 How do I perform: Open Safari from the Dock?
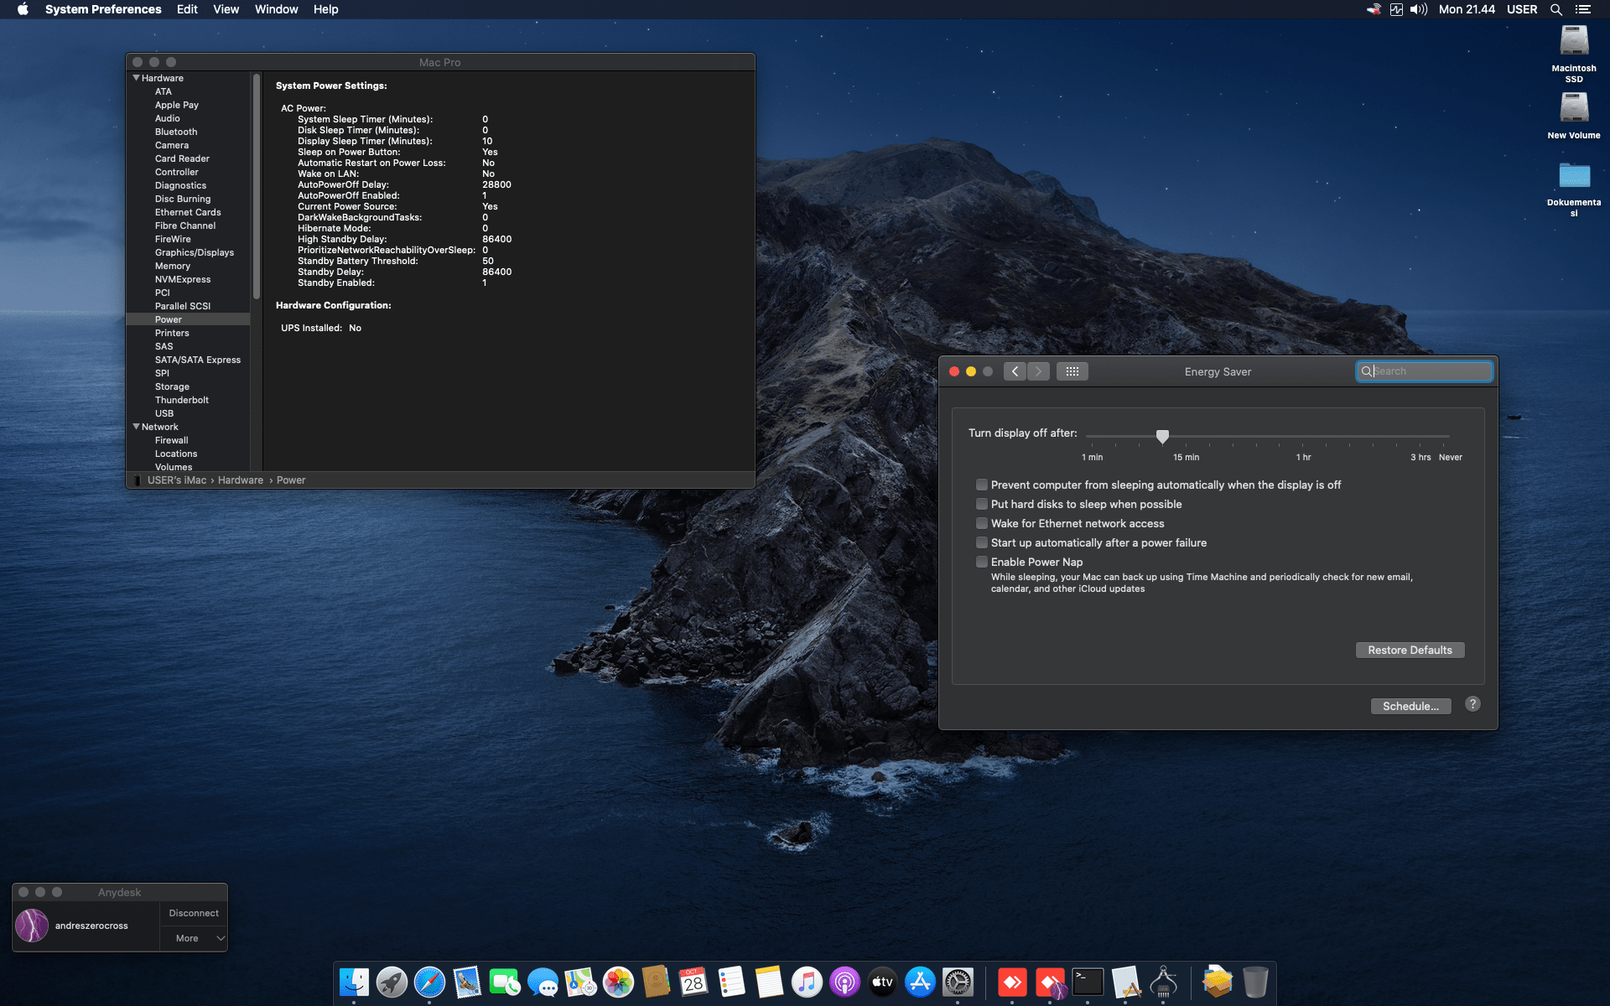430,982
